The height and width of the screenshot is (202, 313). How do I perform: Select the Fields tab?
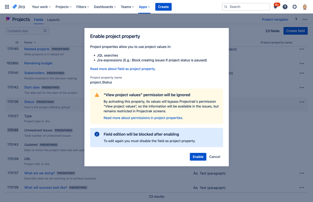click(38, 19)
